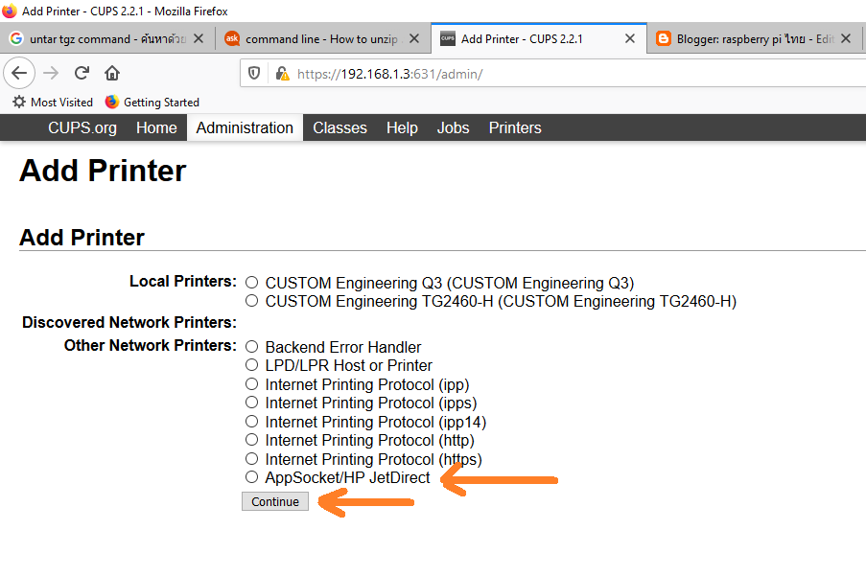Click the Continue button
The image size is (866, 576).
(274, 501)
